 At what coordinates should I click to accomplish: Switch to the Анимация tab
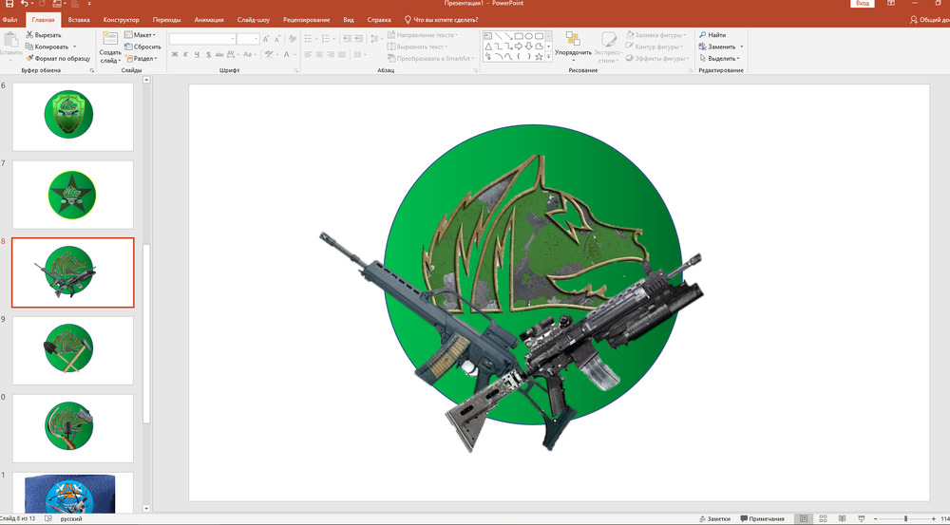209,19
